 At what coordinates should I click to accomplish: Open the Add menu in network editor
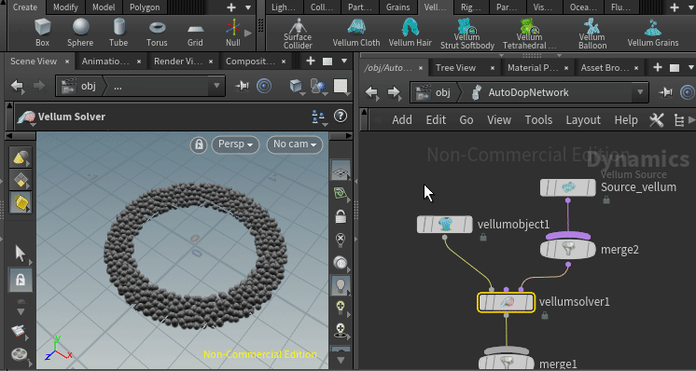click(402, 119)
